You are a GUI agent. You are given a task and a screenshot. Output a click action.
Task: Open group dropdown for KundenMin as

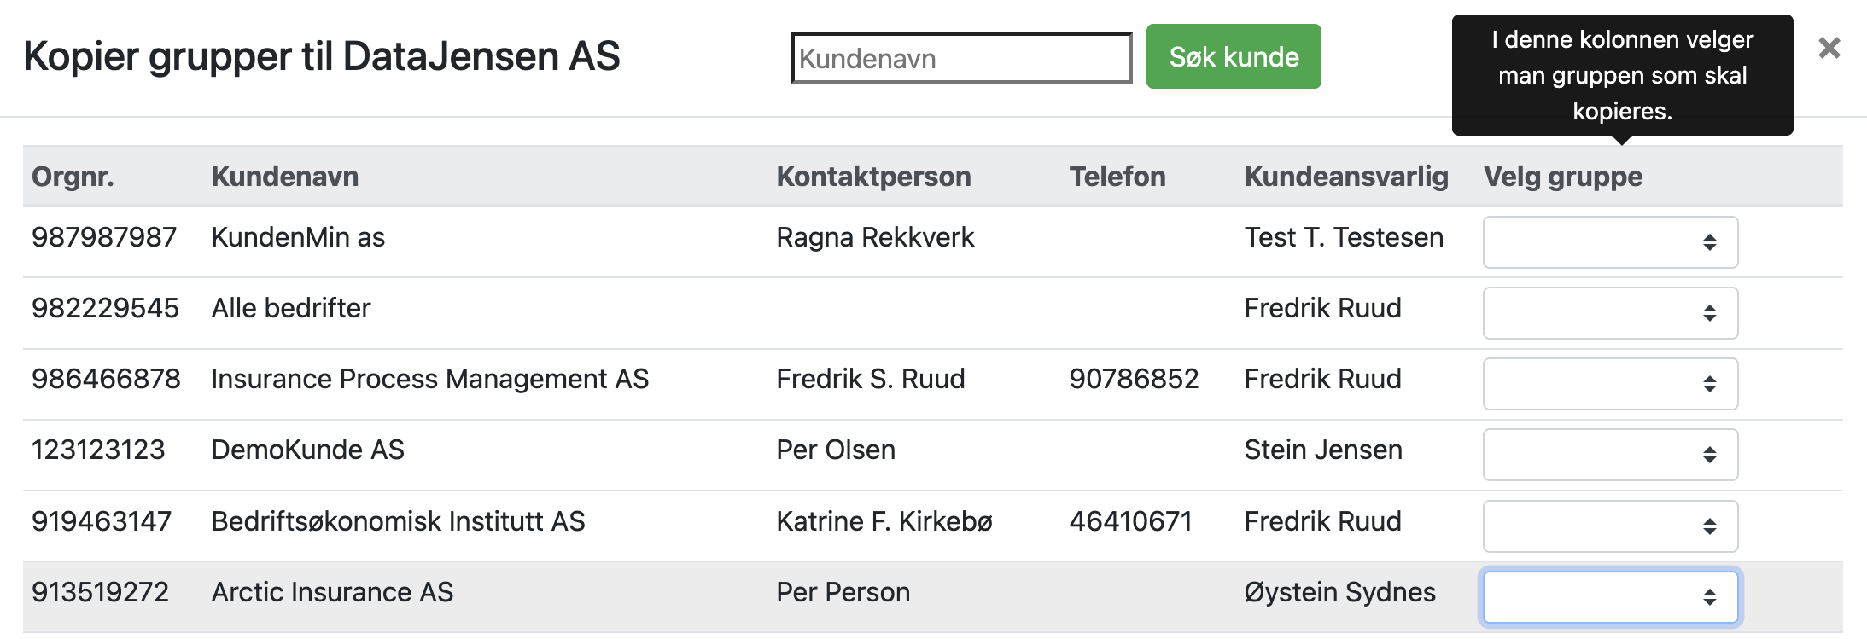pos(1610,242)
